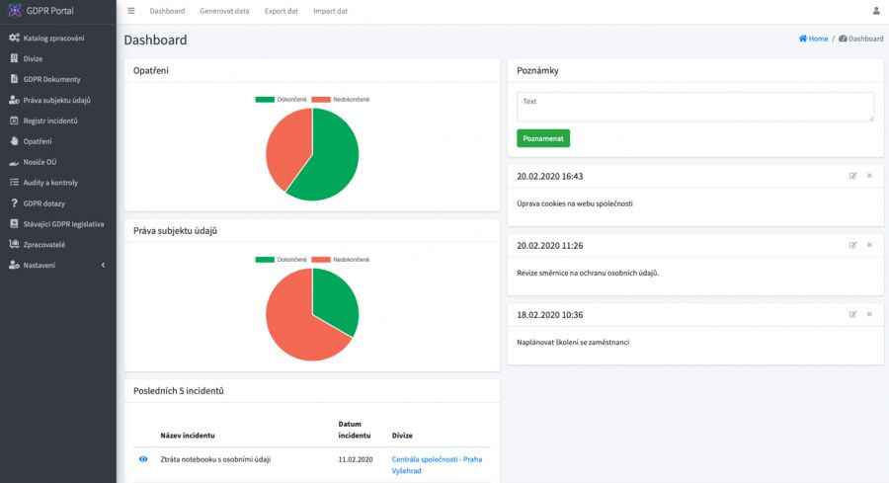Open Nosiče OÚ in the sidebar
Image resolution: width=889 pixels, height=483 pixels.
click(40, 162)
